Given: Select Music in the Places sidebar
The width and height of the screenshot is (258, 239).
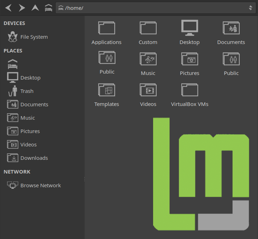Looking at the screenshot, I should coord(21,118).
